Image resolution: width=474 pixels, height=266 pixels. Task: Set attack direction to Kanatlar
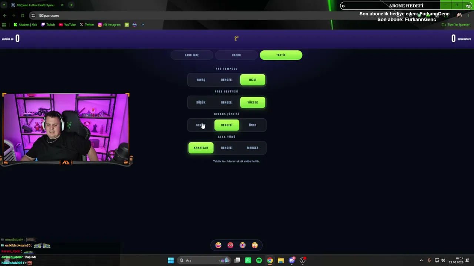click(x=201, y=148)
